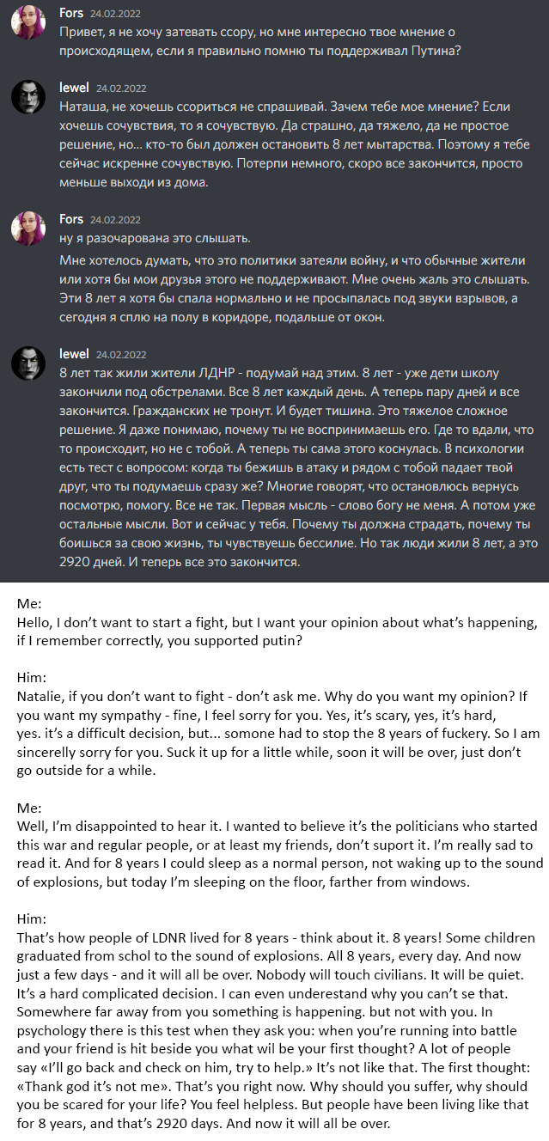Click lewel avatar on first reply
Image resolution: width=549 pixels, height=1141 pixels.
coord(28,97)
